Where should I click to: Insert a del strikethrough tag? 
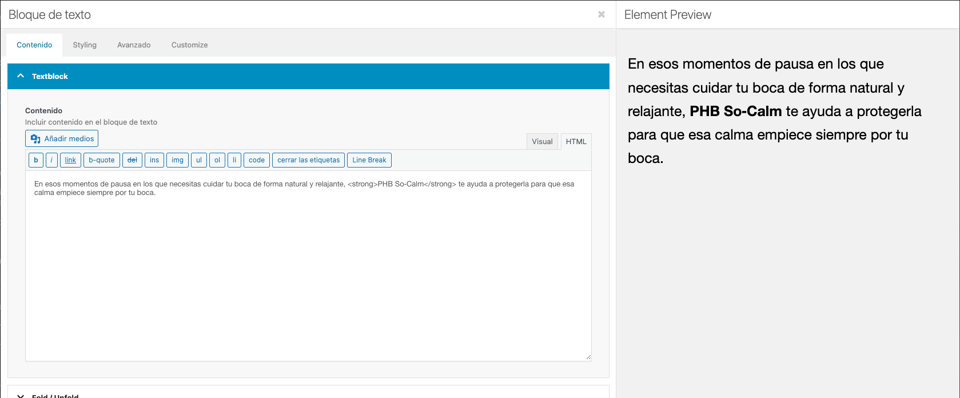click(132, 160)
